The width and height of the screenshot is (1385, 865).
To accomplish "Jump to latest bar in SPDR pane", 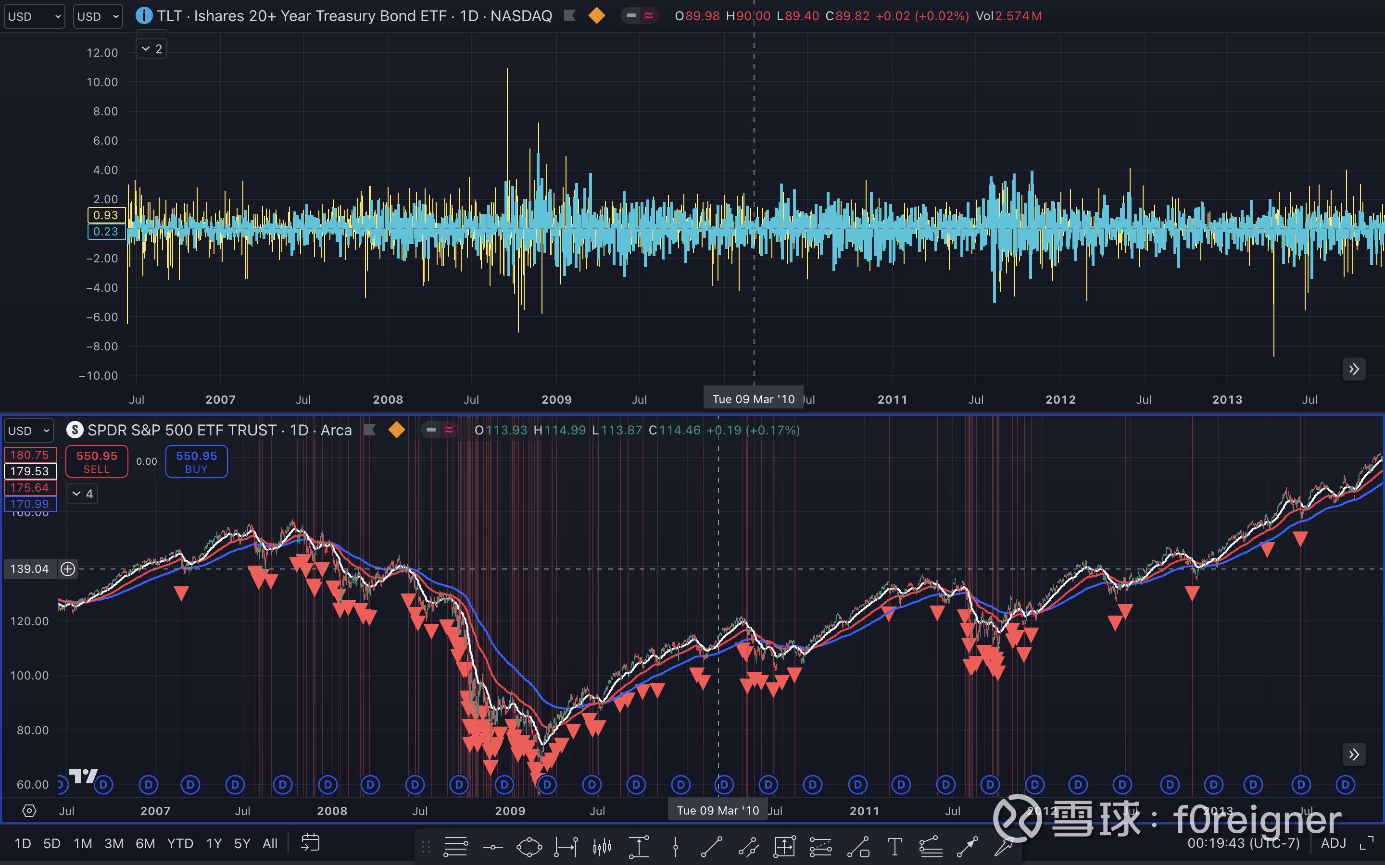I will (x=1354, y=754).
